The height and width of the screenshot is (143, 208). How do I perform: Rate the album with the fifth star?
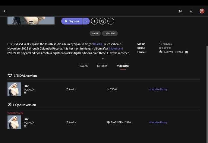[x=170, y=48]
